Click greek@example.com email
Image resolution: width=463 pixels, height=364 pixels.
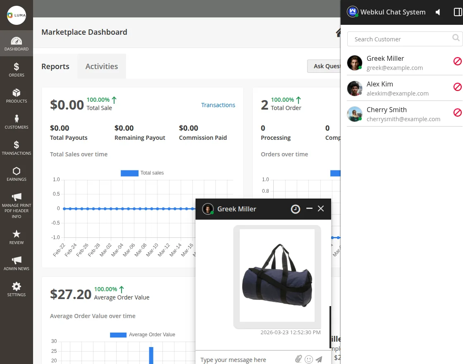click(x=394, y=68)
